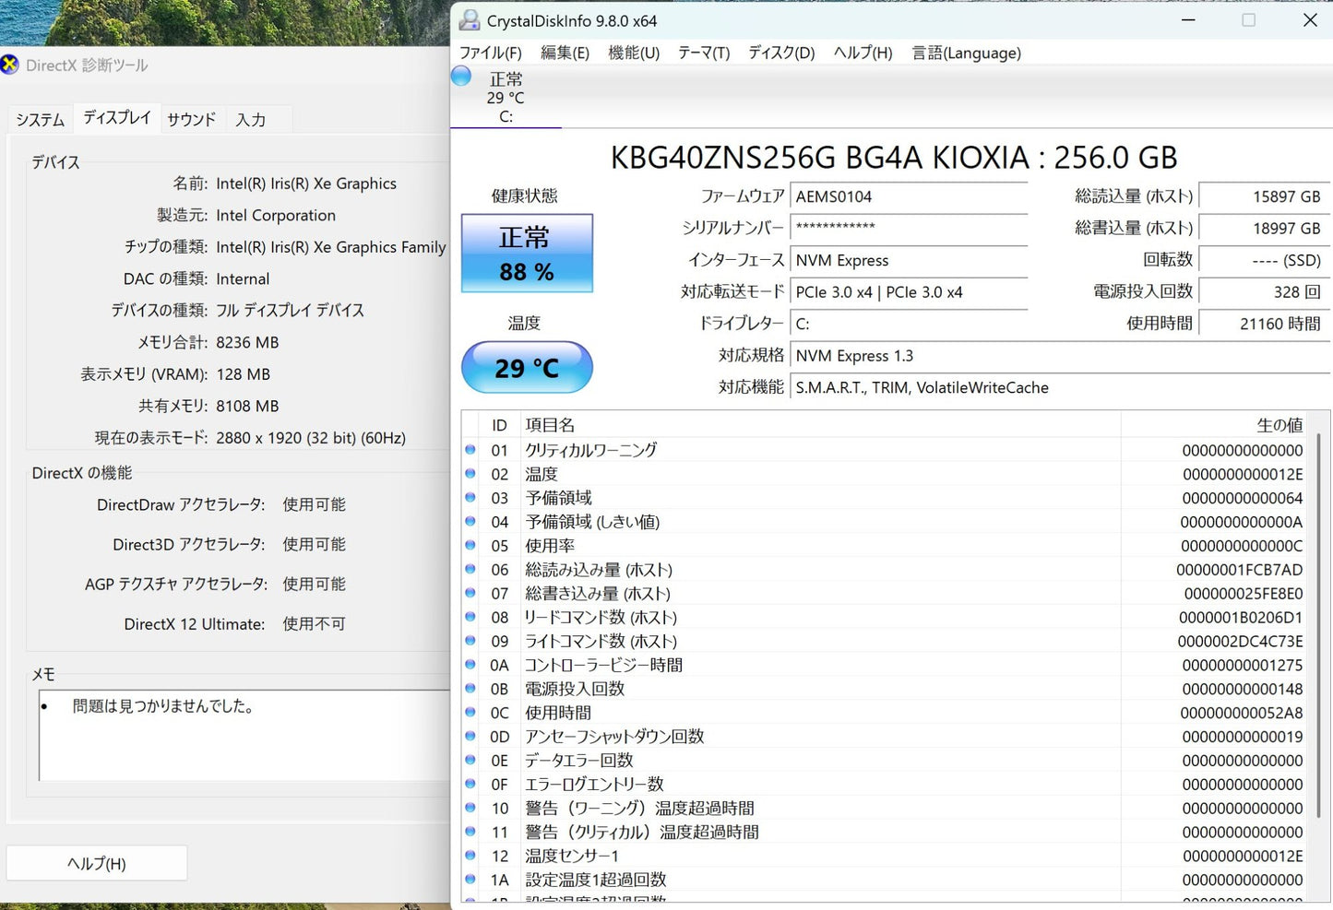Click status orb for クリティカルワーニング row
This screenshot has height=910, width=1333.
coord(470,450)
